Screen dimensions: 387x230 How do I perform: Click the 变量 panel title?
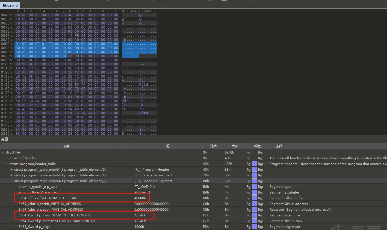point(5,139)
